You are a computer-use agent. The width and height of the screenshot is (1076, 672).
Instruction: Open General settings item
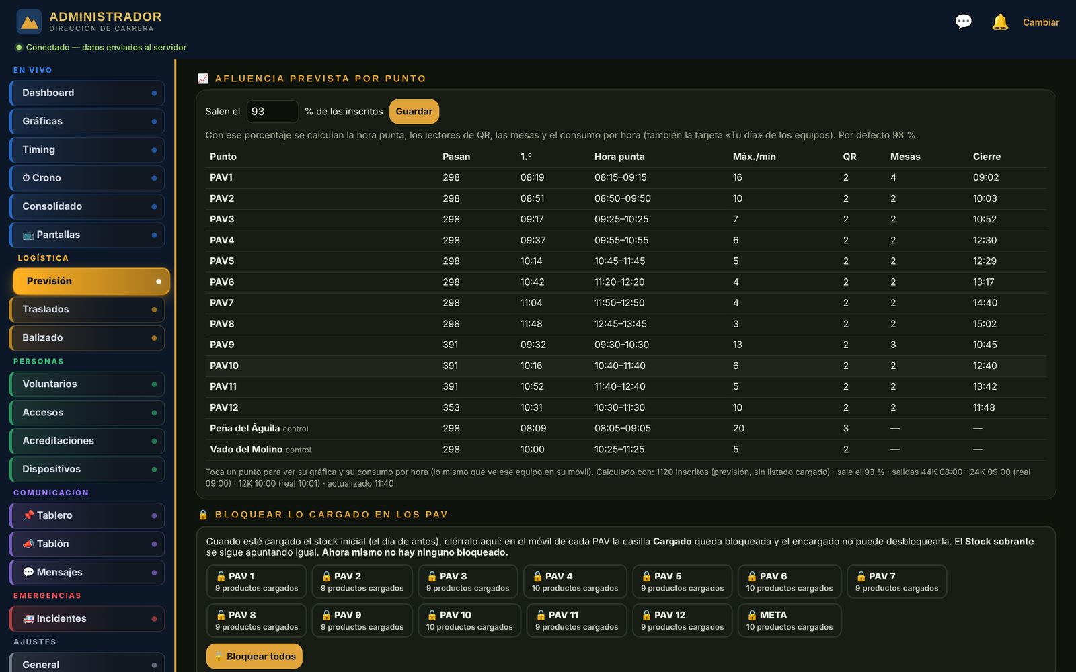(87, 663)
